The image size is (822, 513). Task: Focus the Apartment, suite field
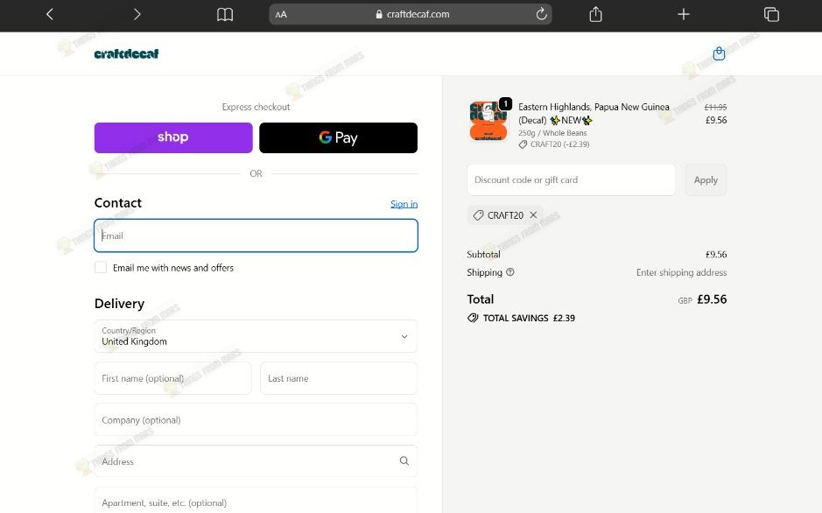256,501
